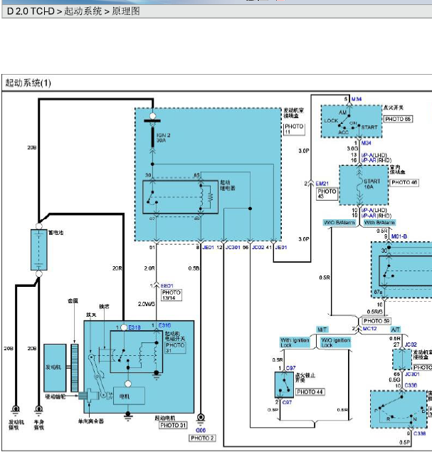The width and height of the screenshot is (432, 452).
Task: Click the With Ignition Lock label
Action: tap(294, 342)
